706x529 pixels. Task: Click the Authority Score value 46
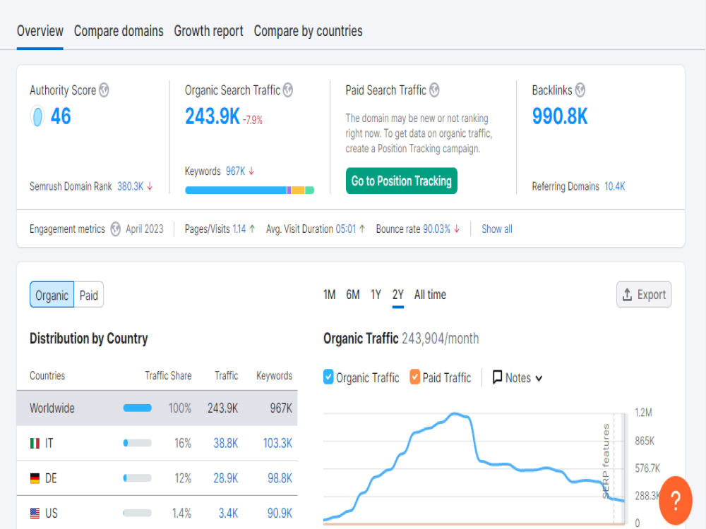click(61, 116)
